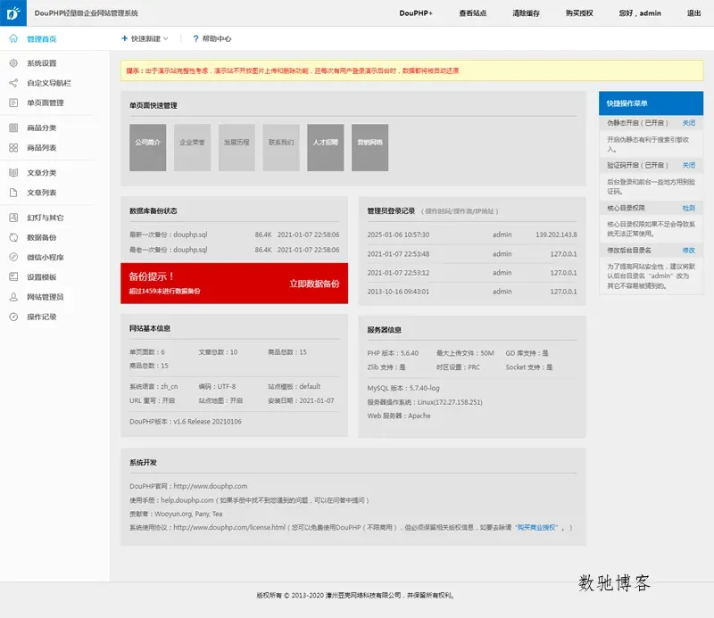
Task: Open the 帮助中心 link
Action: tap(217, 38)
